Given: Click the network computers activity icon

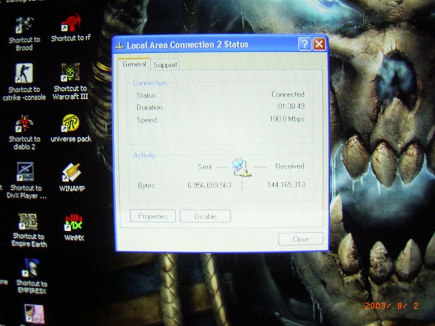Looking at the screenshot, I should pyautogui.click(x=242, y=167).
